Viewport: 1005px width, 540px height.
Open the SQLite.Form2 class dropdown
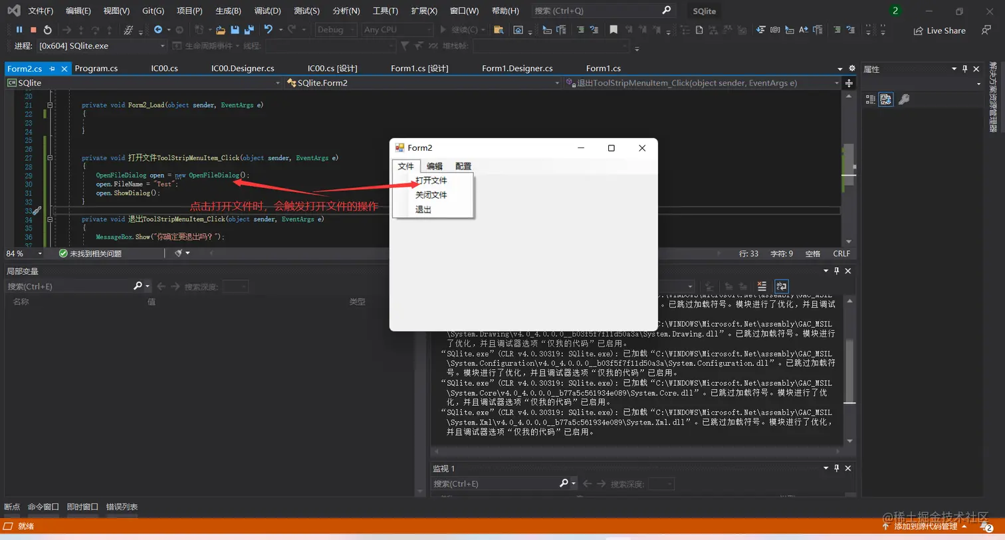tap(423, 83)
